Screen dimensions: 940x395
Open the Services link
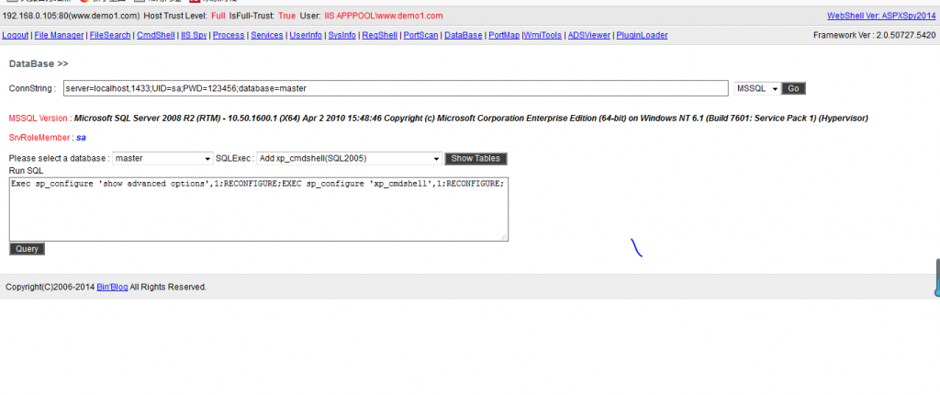tap(267, 36)
